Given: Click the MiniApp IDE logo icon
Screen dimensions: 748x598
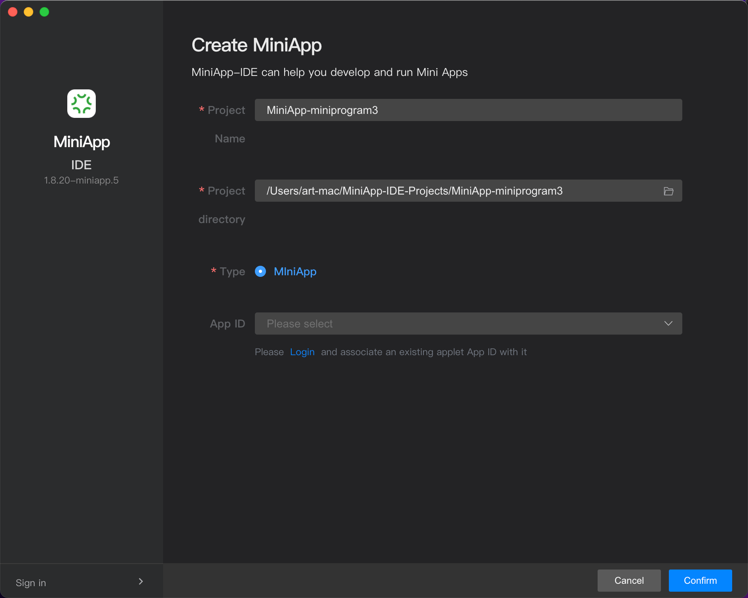Looking at the screenshot, I should pyautogui.click(x=82, y=104).
